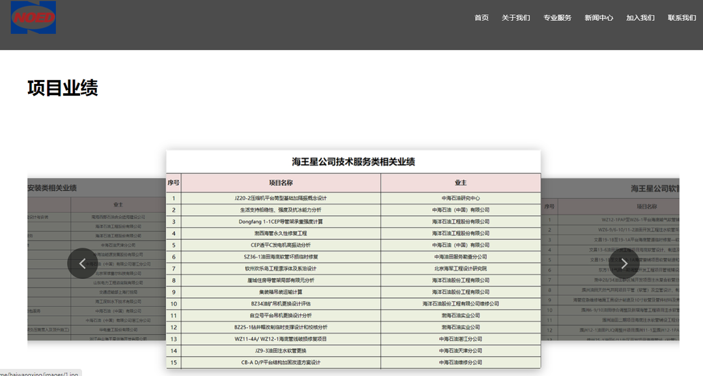Click 北京海军工程设计研究院 owner cell
This screenshot has width=703, height=376.
click(x=460, y=268)
